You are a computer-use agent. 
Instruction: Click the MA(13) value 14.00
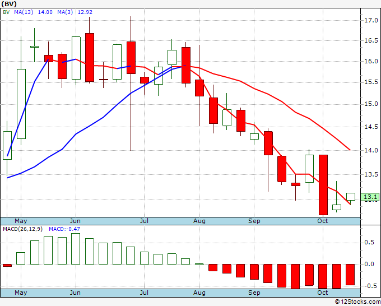click(x=45, y=12)
